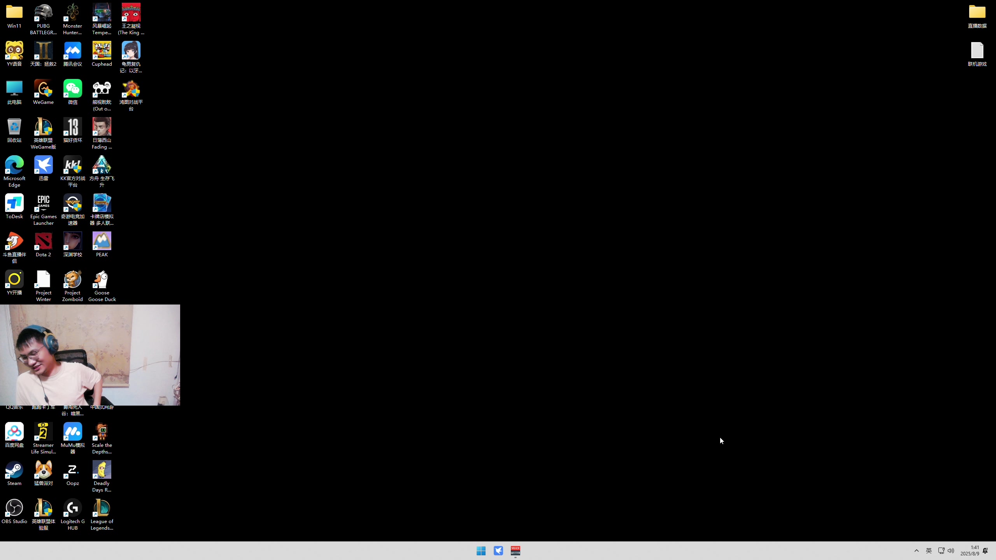Image resolution: width=996 pixels, height=560 pixels.
Task: Launch PUBG BATTLEGROUNDS shortcut
Action: pos(43,19)
